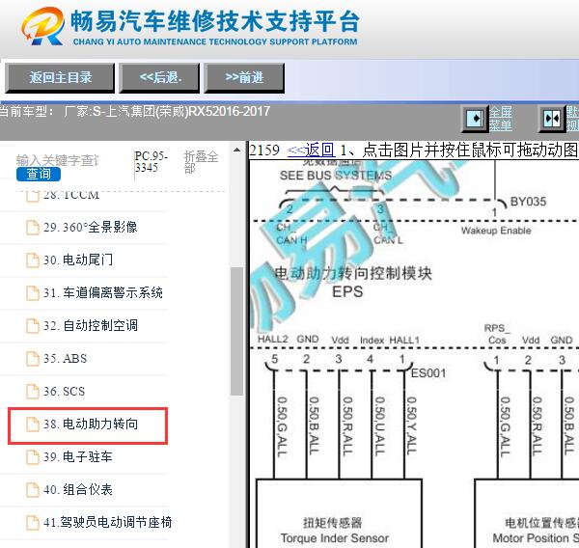
Task: Click the 0.50,U,ALL wire label
Action: [x=380, y=425]
